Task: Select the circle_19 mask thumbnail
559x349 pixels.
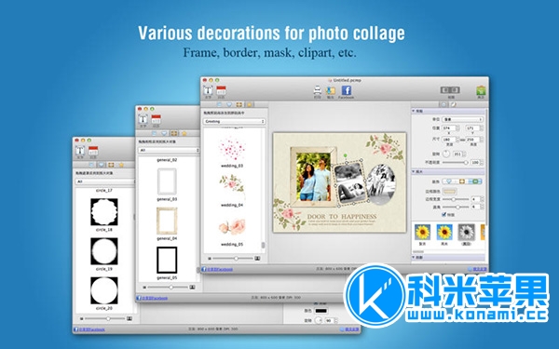Action: (x=104, y=251)
